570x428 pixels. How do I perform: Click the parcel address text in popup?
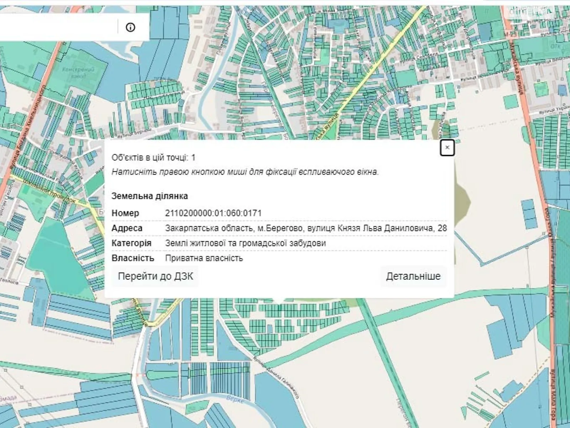(x=306, y=228)
